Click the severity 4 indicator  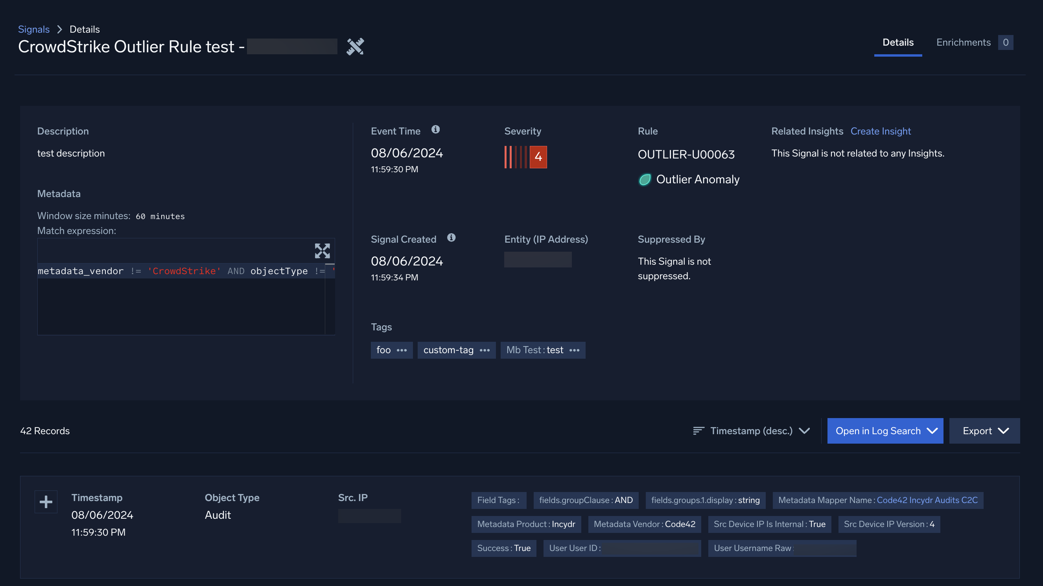coord(538,157)
